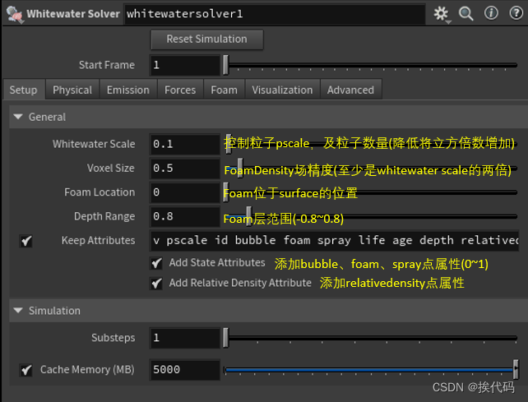Click the Keep Attributes text field

coord(334,241)
